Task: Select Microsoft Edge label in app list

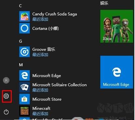Action: point(47,76)
